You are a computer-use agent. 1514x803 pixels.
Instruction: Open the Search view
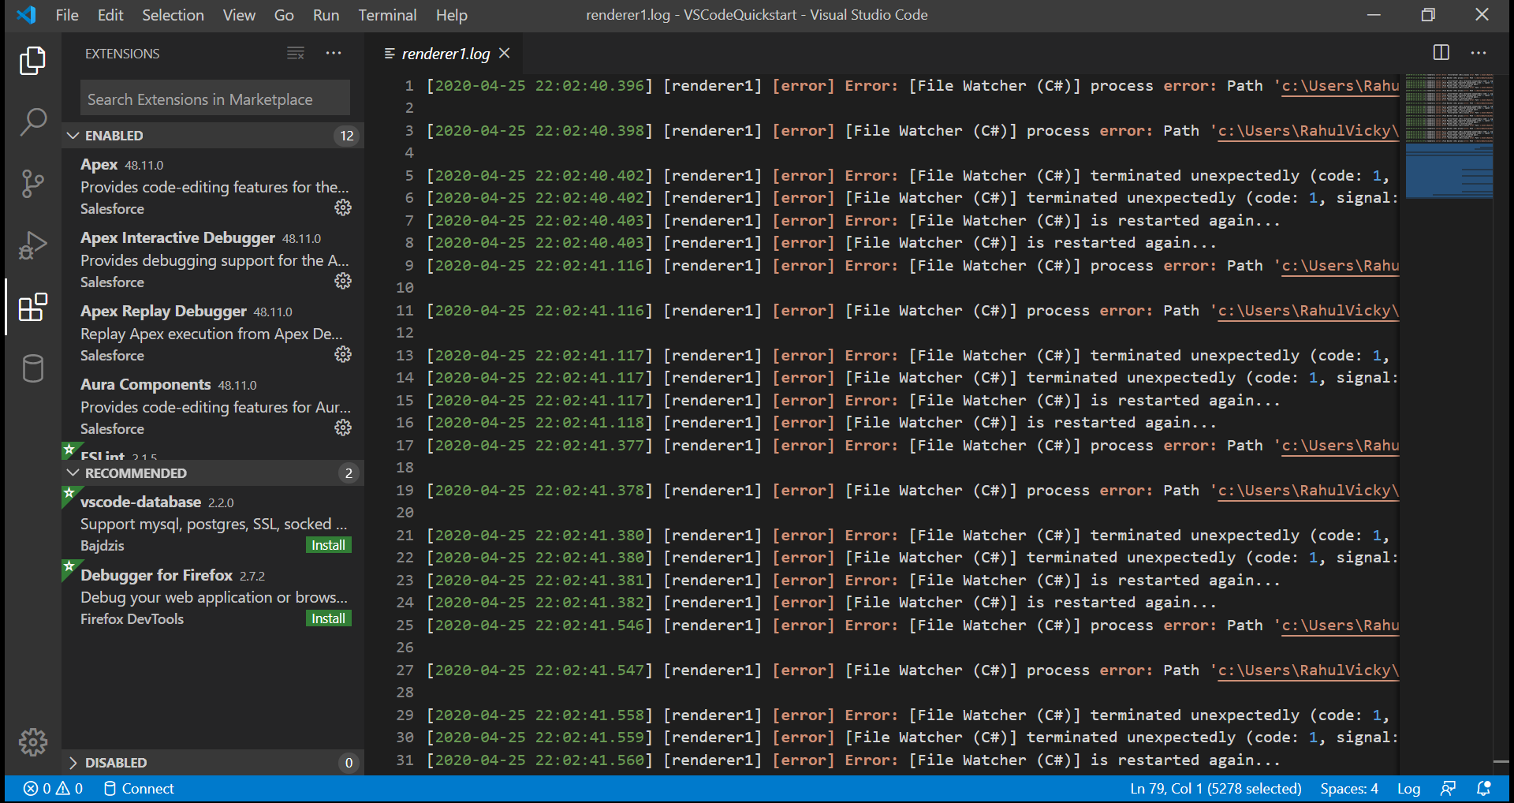[x=32, y=122]
